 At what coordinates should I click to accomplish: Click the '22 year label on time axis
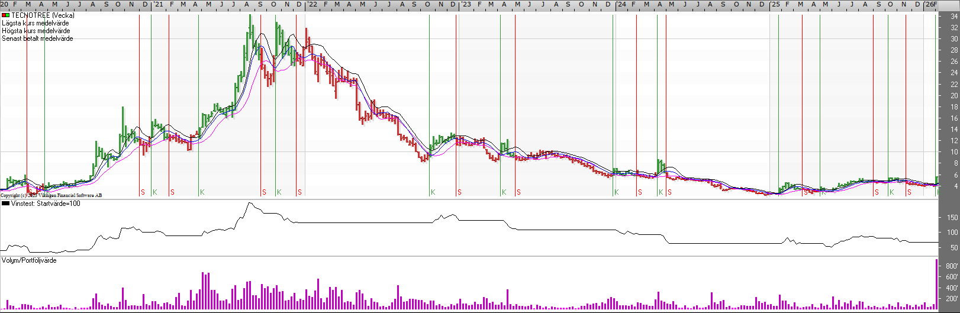tap(311, 5)
